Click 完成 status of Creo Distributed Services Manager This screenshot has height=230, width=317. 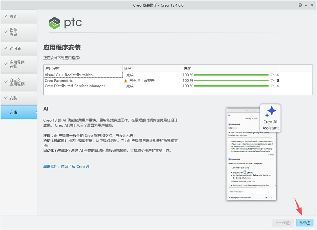pos(130,86)
